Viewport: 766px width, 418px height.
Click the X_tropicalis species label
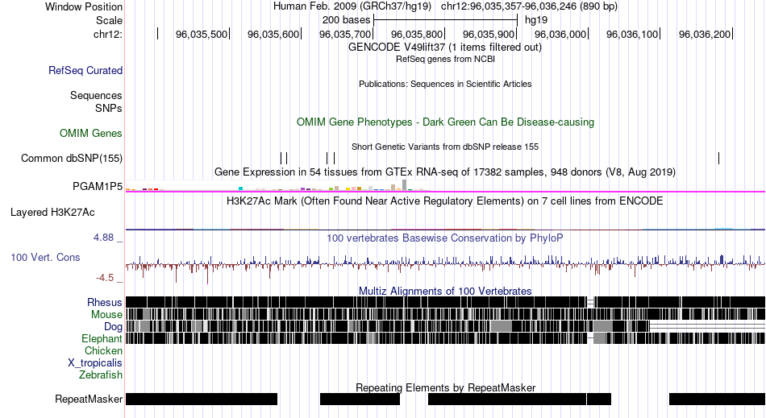pos(95,363)
